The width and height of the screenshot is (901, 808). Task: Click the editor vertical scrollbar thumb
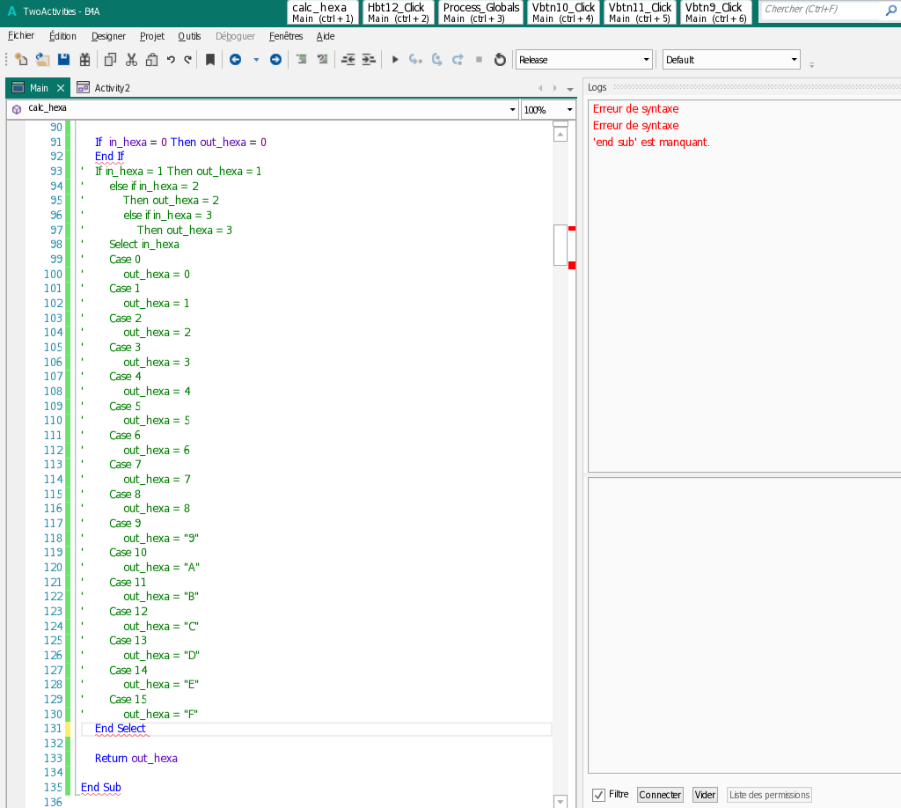point(560,245)
